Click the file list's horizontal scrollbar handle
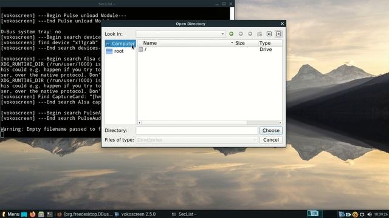This screenshot has height=218, width=389. point(194,122)
